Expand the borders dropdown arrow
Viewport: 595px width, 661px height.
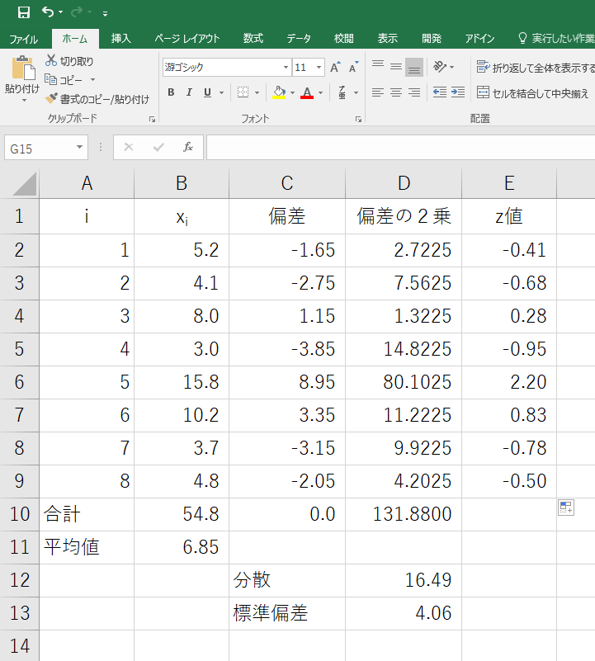[x=257, y=92]
